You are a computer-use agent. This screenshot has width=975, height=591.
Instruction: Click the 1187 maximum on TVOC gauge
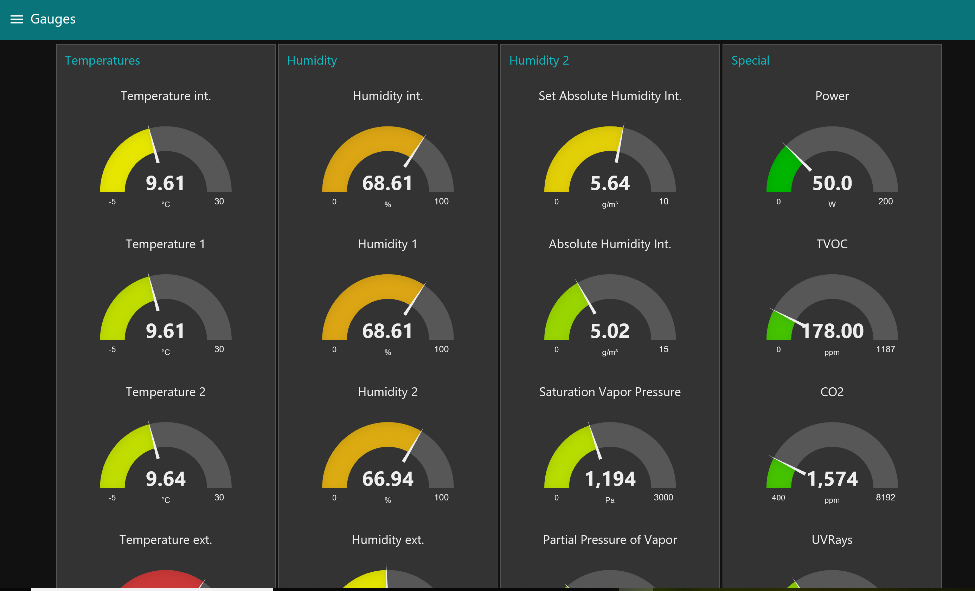886,349
